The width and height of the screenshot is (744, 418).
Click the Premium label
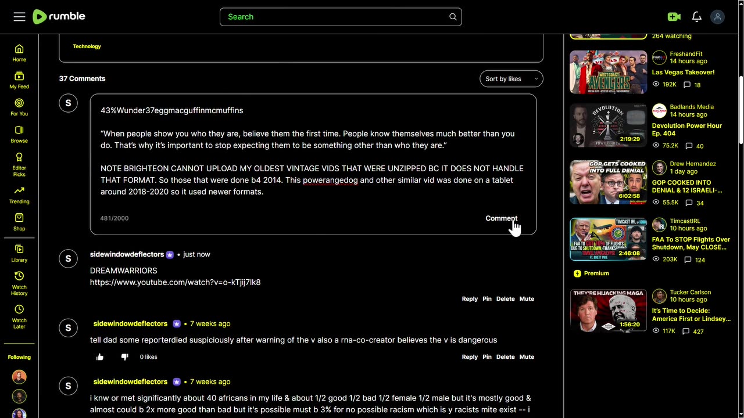click(596, 273)
